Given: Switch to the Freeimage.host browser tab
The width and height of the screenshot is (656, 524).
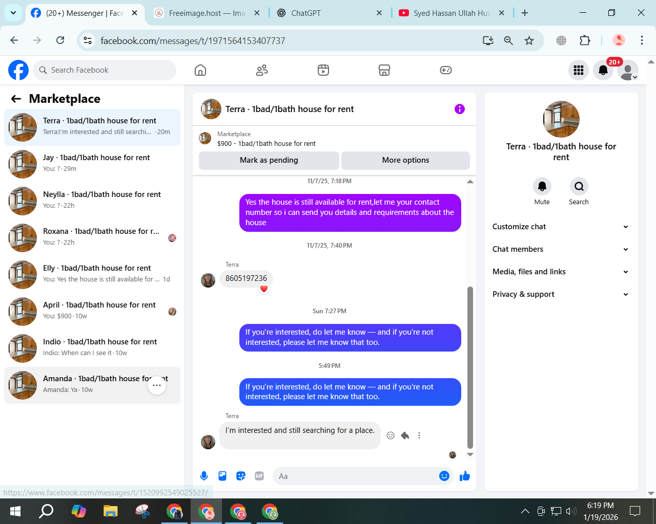Looking at the screenshot, I should coord(207,13).
